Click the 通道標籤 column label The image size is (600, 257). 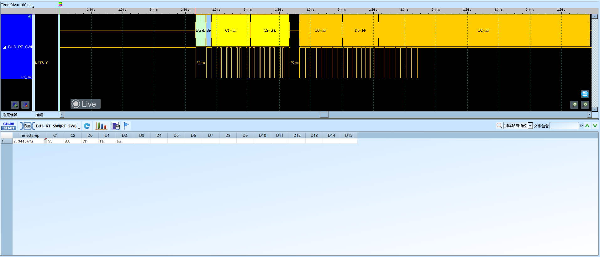pyautogui.click(x=10, y=115)
